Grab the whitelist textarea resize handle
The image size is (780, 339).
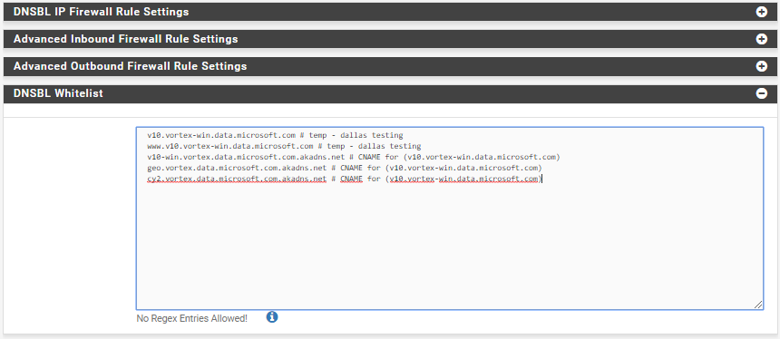[x=758, y=305]
